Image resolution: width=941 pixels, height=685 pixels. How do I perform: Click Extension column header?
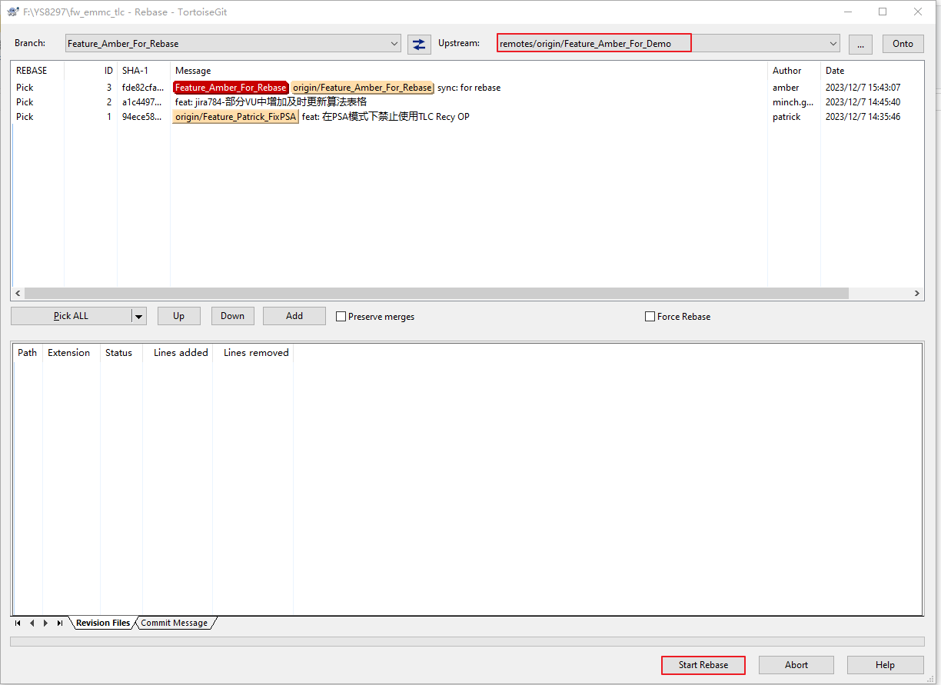[71, 353]
